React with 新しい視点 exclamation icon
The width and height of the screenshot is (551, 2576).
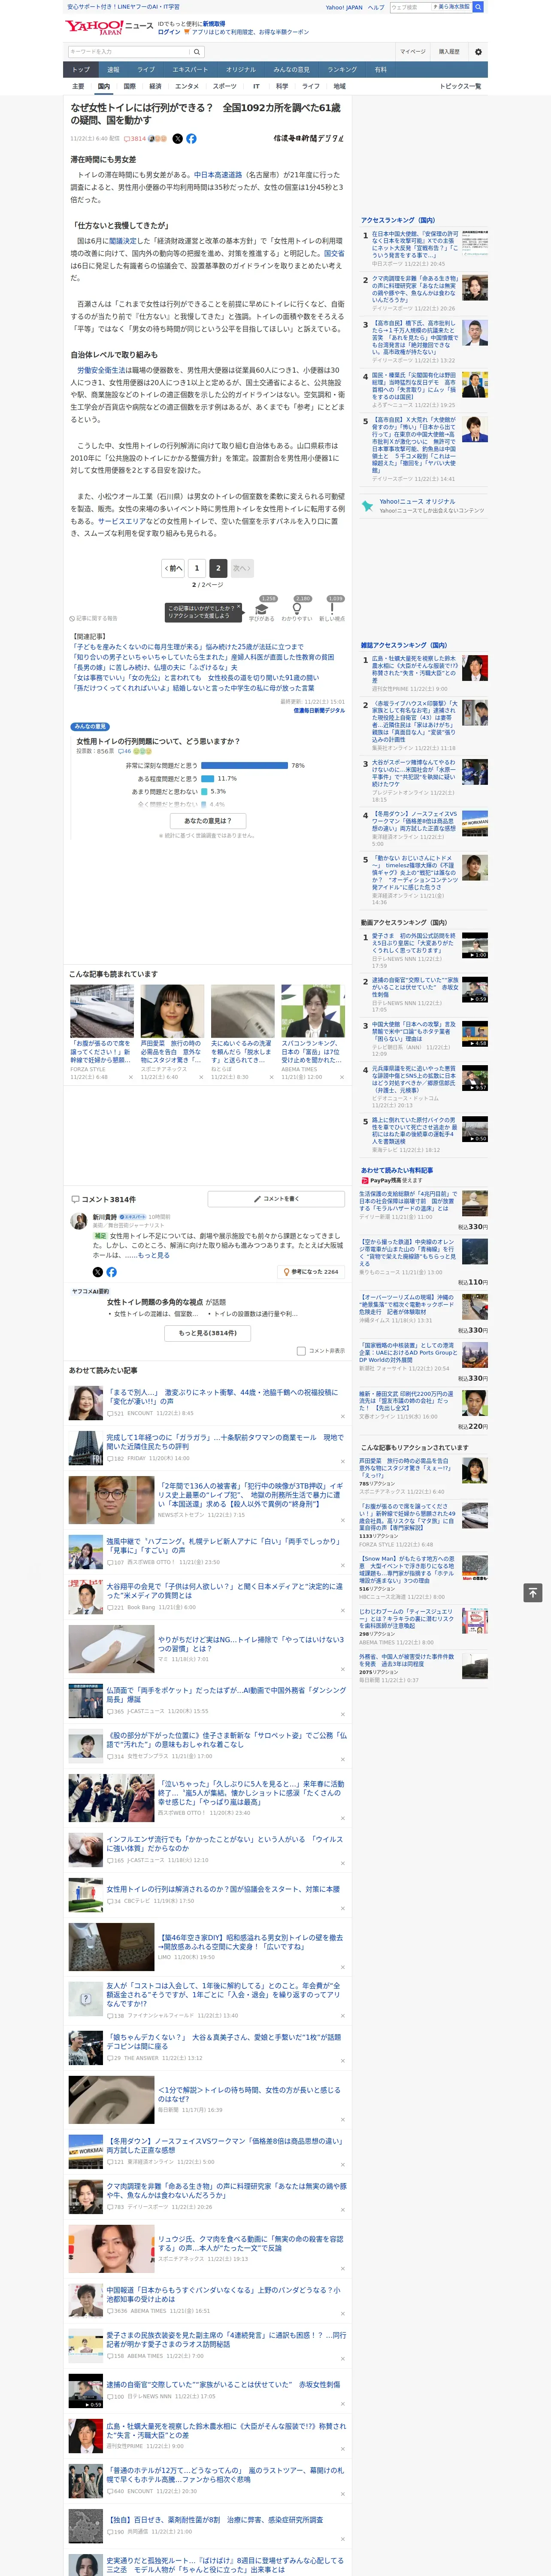[332, 609]
